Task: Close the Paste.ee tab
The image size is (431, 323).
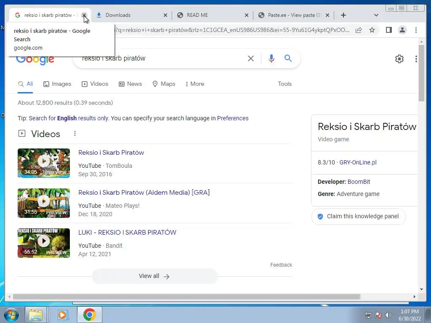Action: click(327, 15)
